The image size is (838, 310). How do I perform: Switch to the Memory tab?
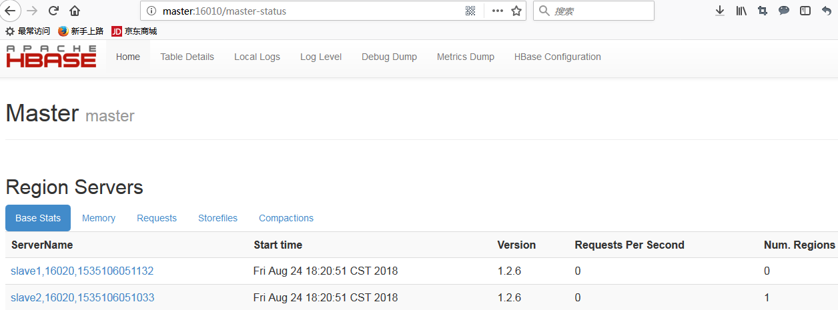[x=99, y=218]
